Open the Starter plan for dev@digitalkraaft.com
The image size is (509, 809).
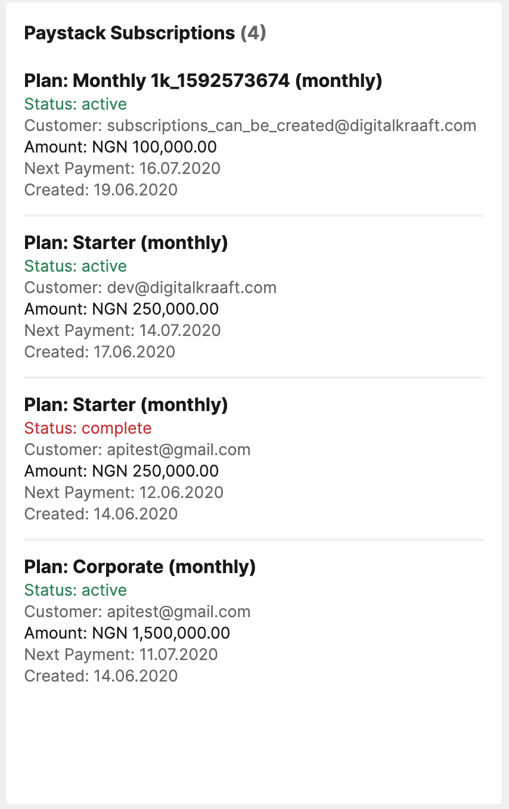pos(126,243)
